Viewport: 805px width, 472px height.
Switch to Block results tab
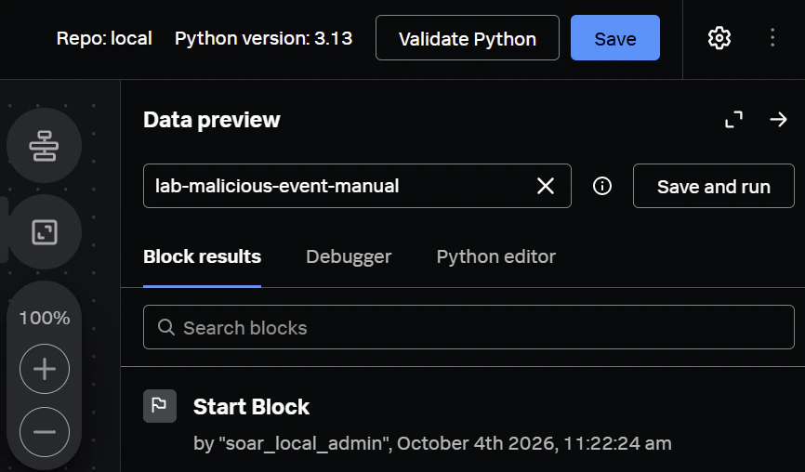coord(203,256)
